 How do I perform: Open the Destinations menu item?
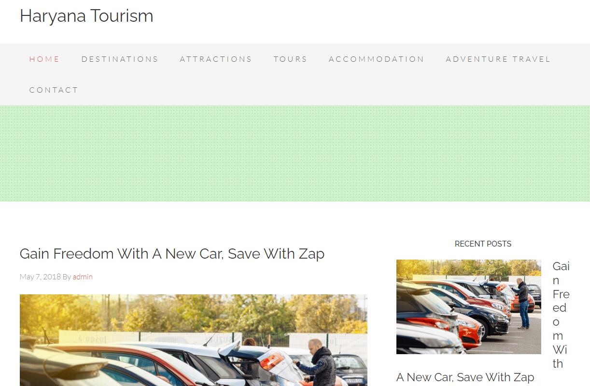point(120,59)
